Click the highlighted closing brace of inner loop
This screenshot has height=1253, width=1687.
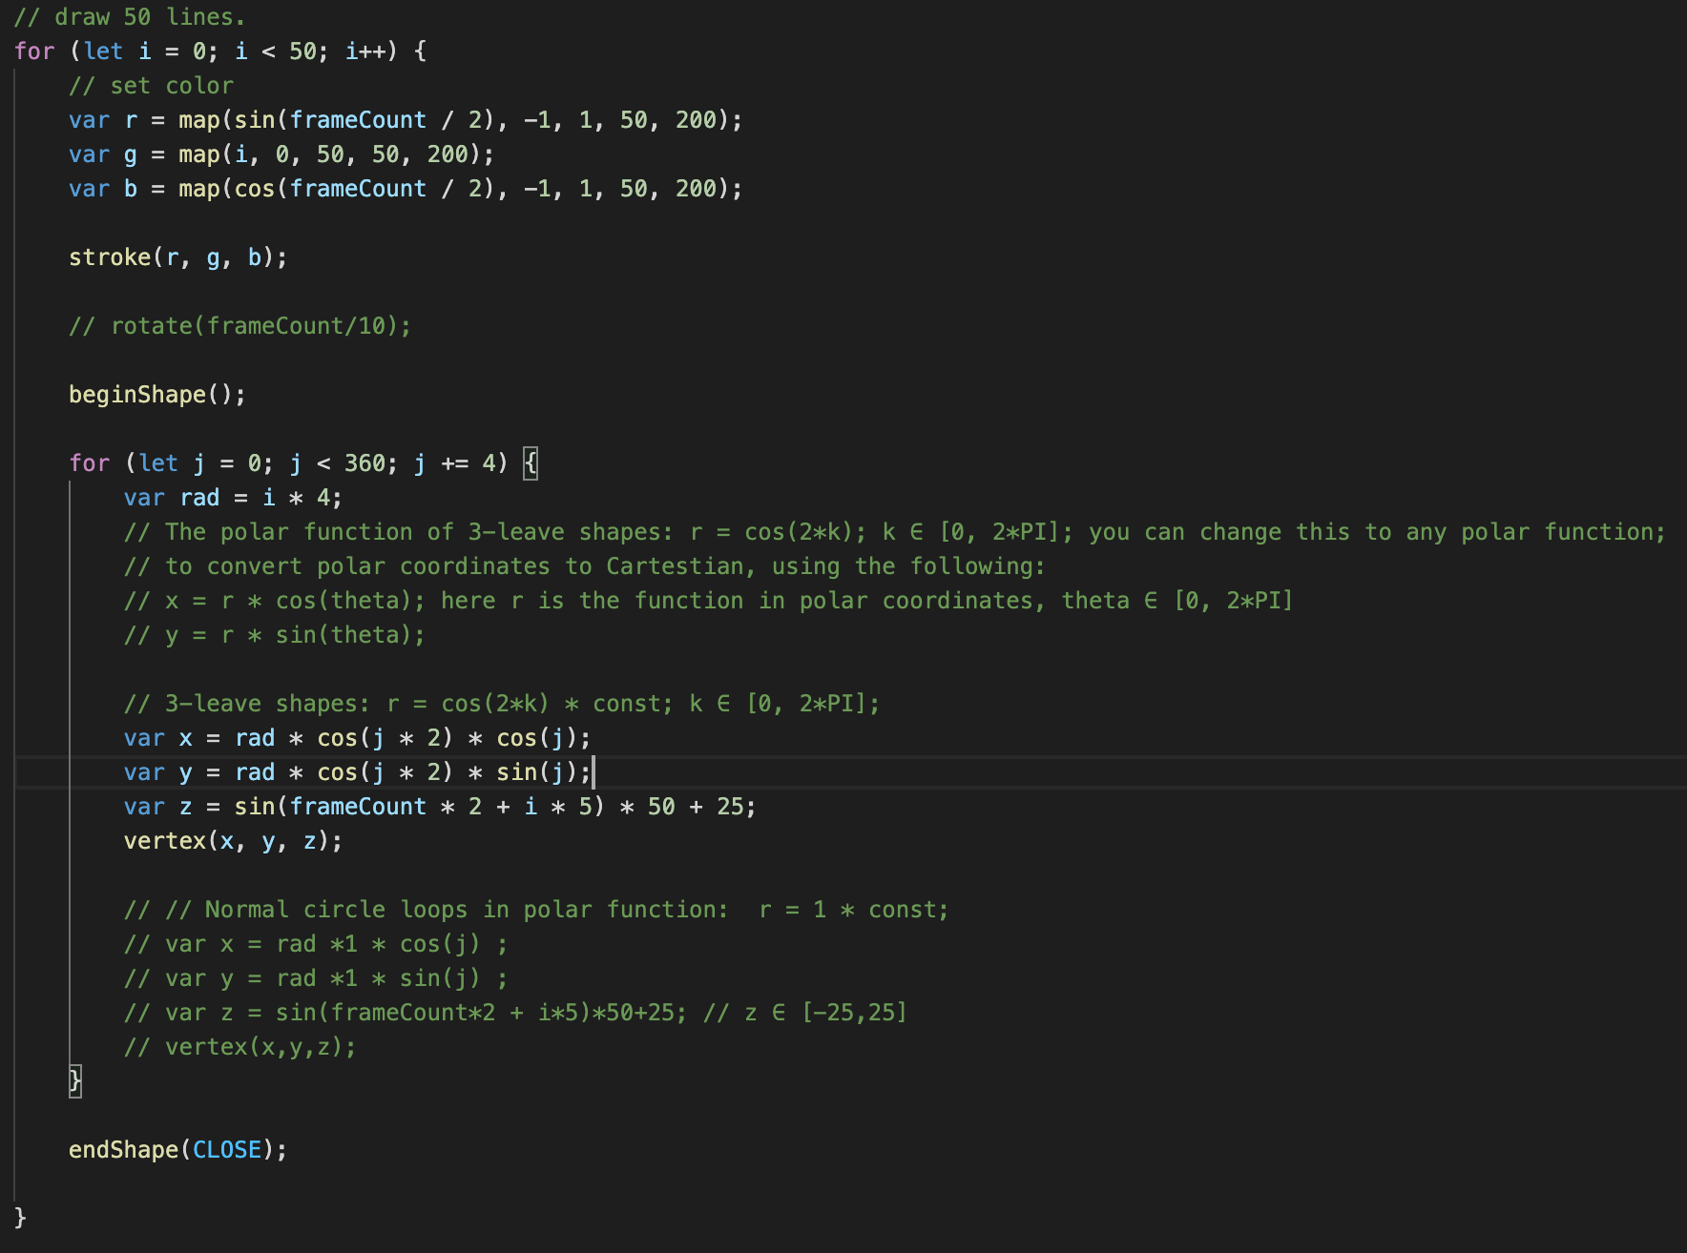tap(75, 1081)
